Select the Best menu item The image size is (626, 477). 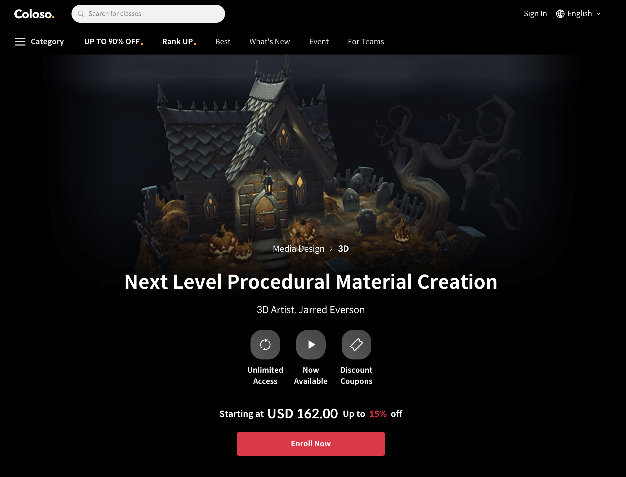point(223,42)
